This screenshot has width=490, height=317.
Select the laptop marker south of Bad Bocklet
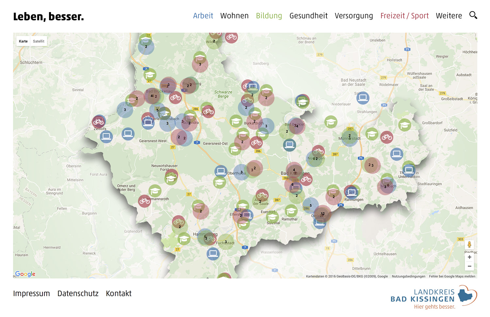289,145
